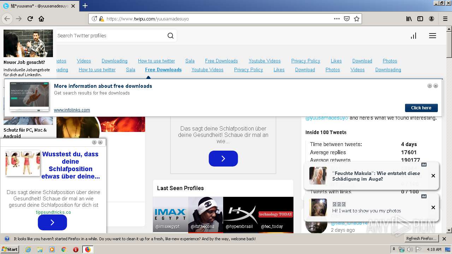Bookmark this page with star
Image resolution: width=452 pixels, height=254 pixels.
357,19
